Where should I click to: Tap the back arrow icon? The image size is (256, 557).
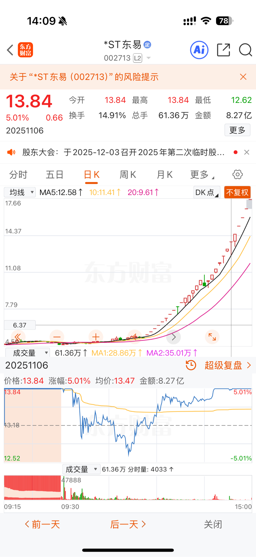[x=10, y=50]
